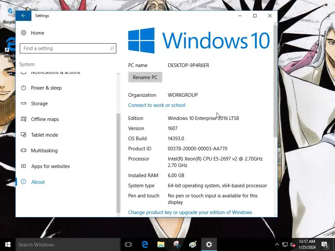Click Windows 10 Enterprise 2016 LTSB text
This screenshot has height=251, width=335.
click(x=203, y=118)
